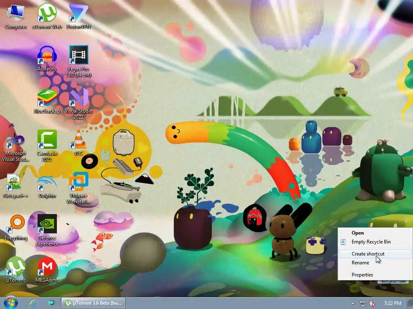The height and width of the screenshot is (309, 413).
Task: Select the uTorrent Web shortcut
Action: point(47,16)
